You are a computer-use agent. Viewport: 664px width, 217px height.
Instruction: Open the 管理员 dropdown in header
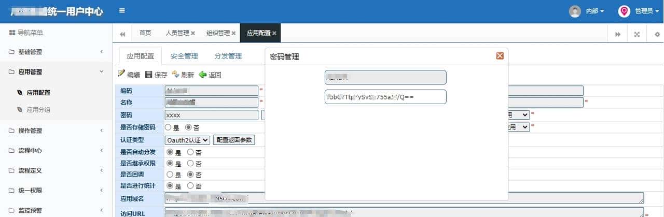click(647, 11)
